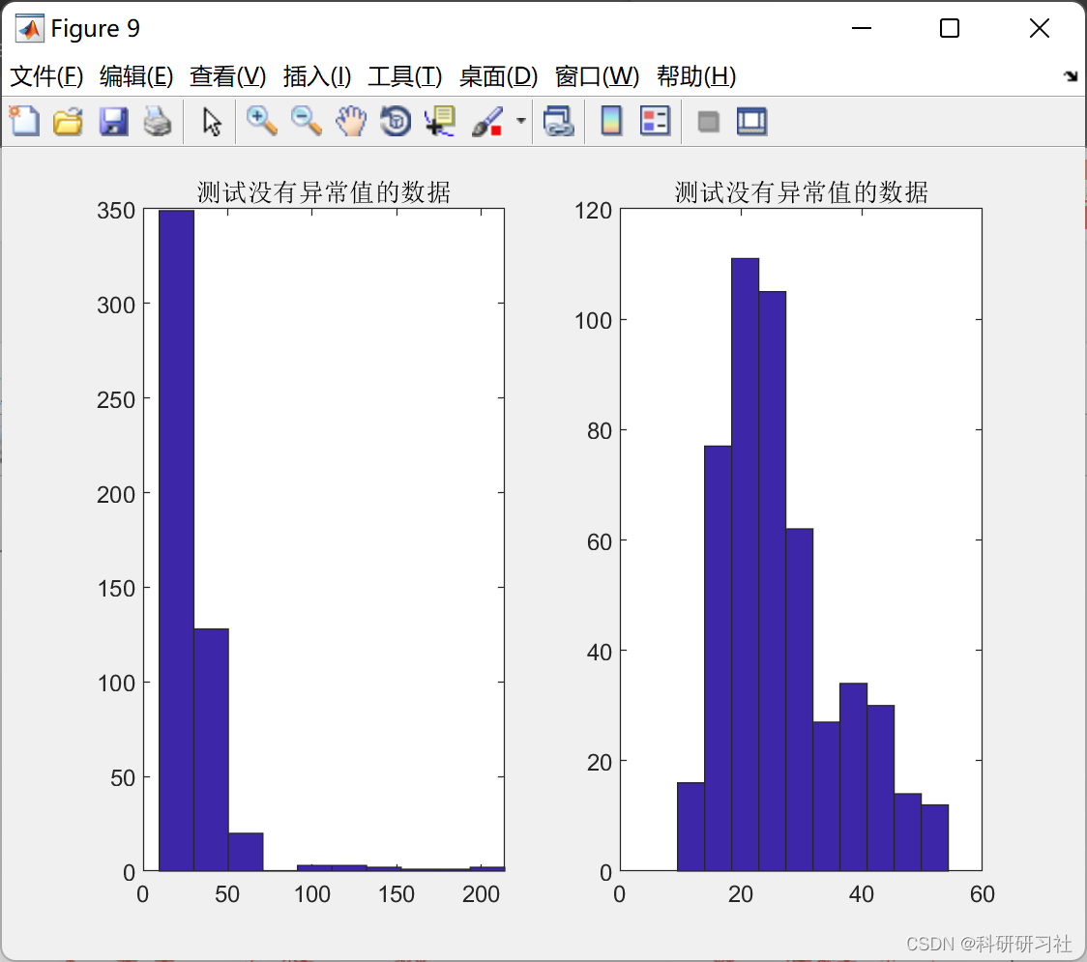Choose the Data Cursor tool
The height and width of the screenshot is (962, 1087).
(x=440, y=121)
